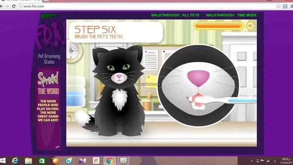Open the Windows Start button
Image resolution: width=293 pixels, height=165 pixels.
[x=3, y=160]
